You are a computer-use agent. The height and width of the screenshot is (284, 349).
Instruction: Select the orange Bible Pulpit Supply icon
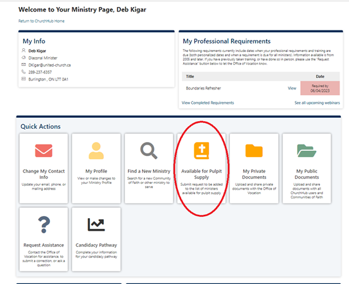201,151
